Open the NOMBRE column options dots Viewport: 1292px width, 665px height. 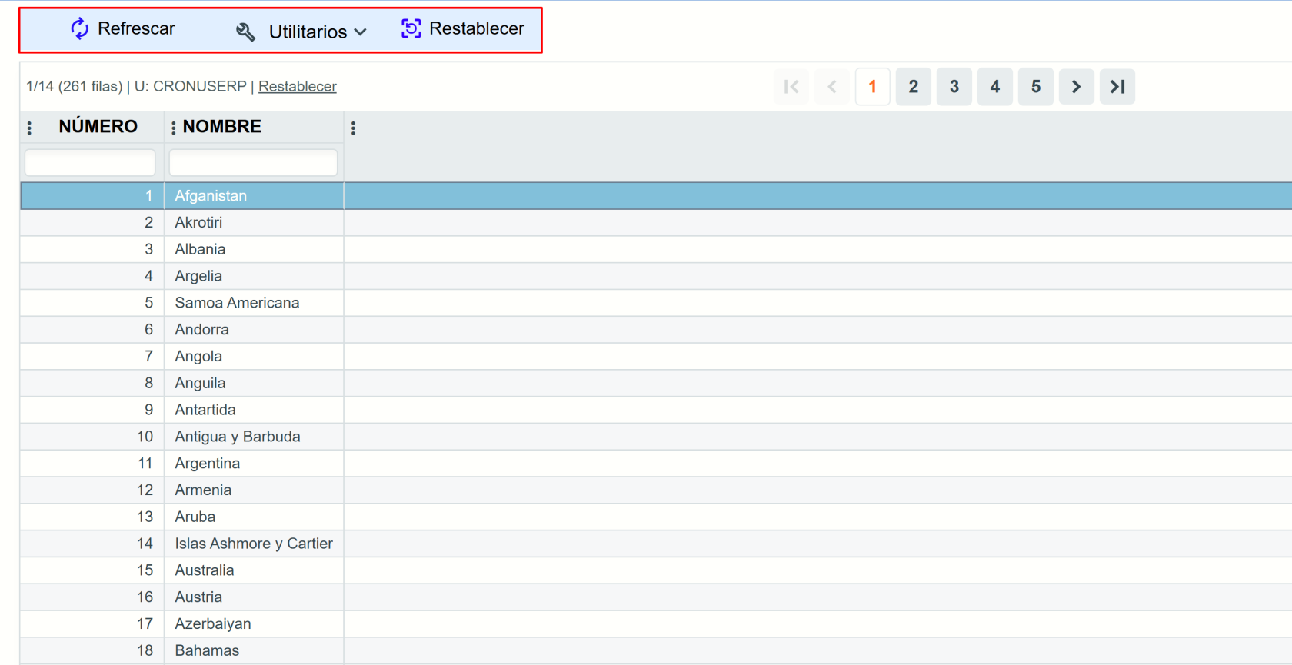(x=173, y=128)
